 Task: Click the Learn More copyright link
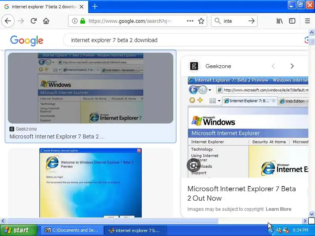pos(278,209)
